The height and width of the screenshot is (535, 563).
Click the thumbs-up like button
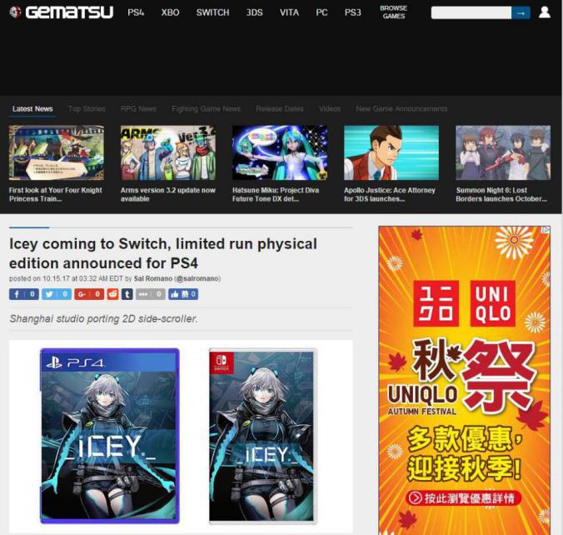point(183,294)
